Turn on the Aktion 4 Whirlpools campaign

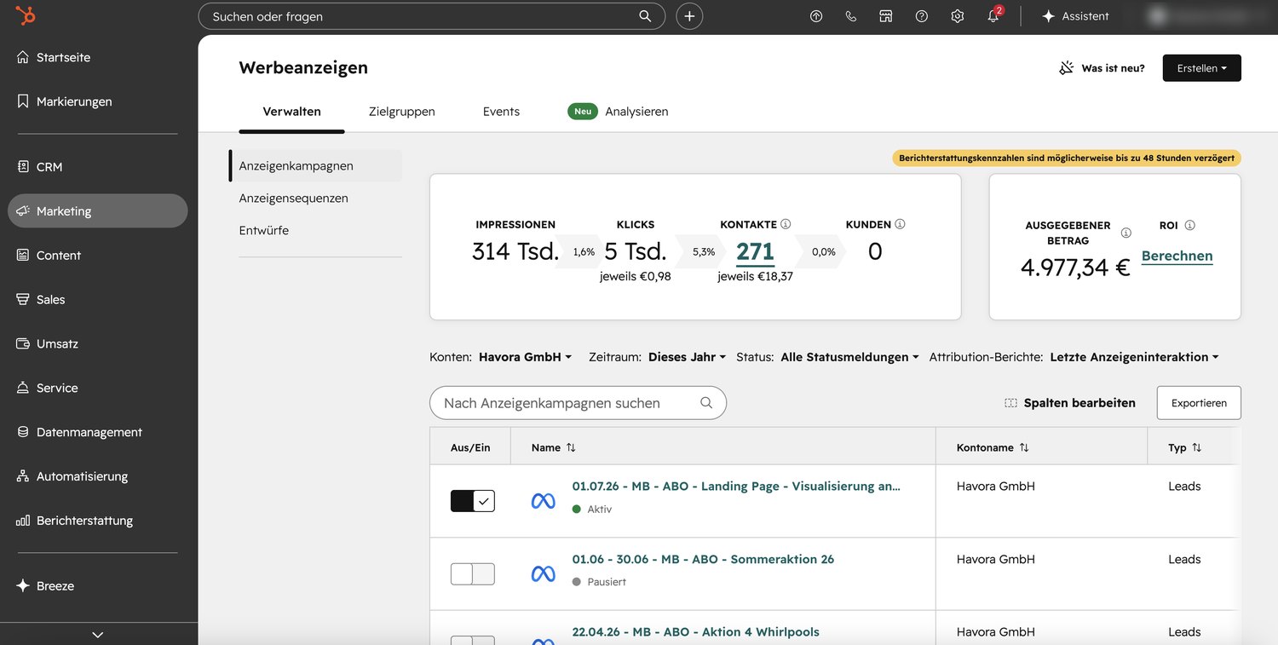coord(472,640)
